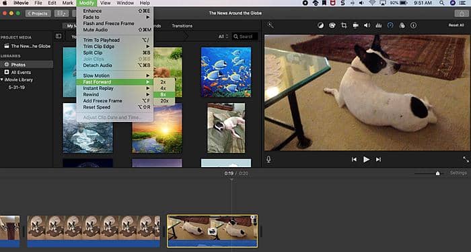The width and height of the screenshot is (471, 252).
Task: Open the volume adjustment tool
Action: click(x=367, y=26)
